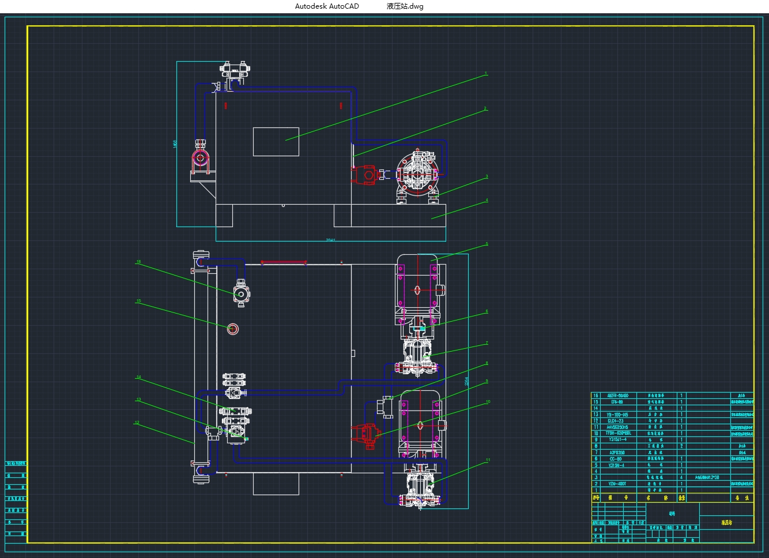Click the red handle bar atop the tank plan view
This screenshot has width=769, height=558.
pos(283,262)
